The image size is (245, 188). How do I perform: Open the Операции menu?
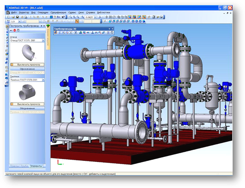coord(43,12)
